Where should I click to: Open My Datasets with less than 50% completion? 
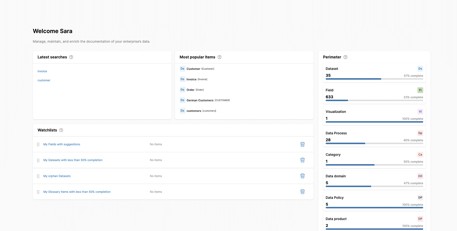(x=73, y=160)
